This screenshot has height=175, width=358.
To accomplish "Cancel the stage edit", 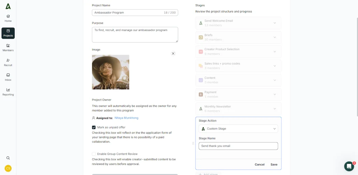I will tap(259, 165).
